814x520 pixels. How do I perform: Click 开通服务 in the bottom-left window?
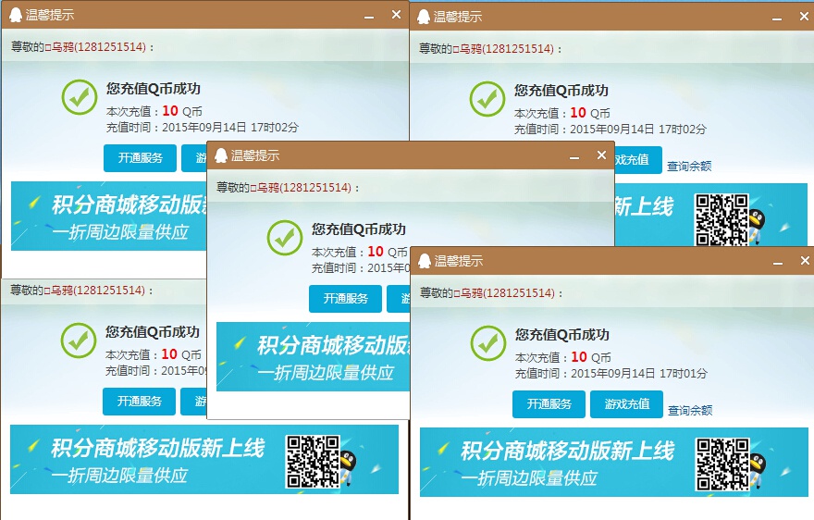coord(139,402)
